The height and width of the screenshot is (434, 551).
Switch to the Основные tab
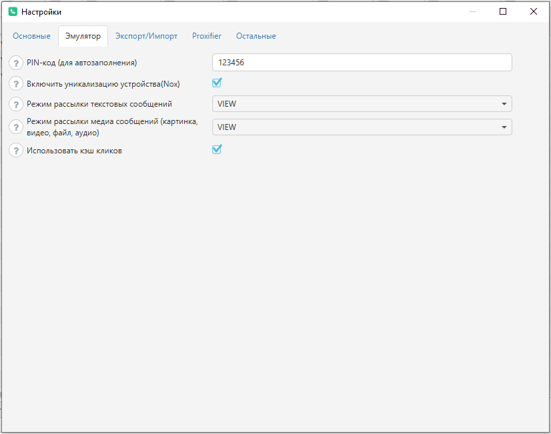pyautogui.click(x=31, y=36)
